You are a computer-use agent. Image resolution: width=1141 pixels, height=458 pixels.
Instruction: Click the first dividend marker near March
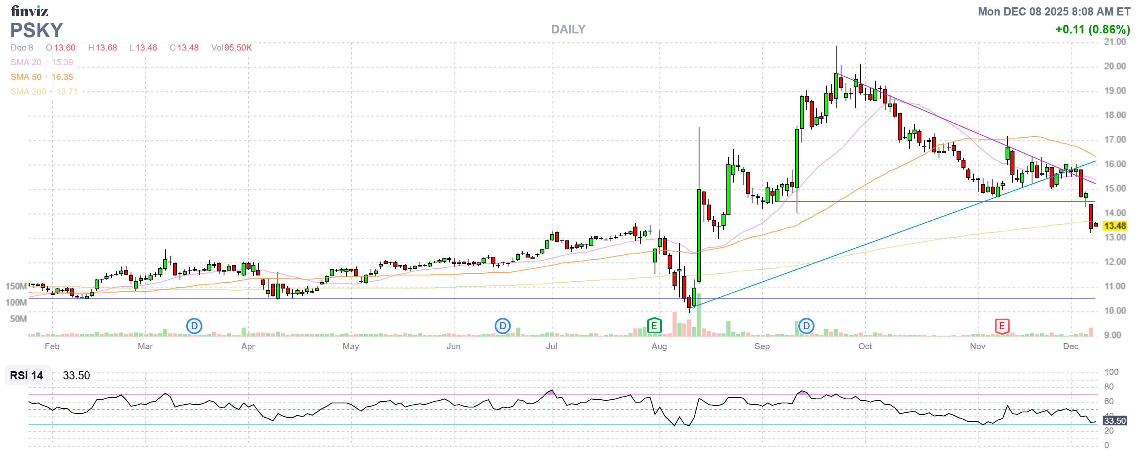click(194, 326)
